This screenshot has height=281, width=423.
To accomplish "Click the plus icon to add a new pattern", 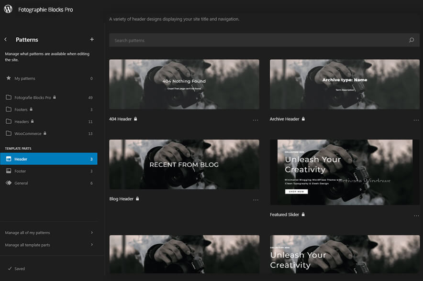I will point(92,39).
